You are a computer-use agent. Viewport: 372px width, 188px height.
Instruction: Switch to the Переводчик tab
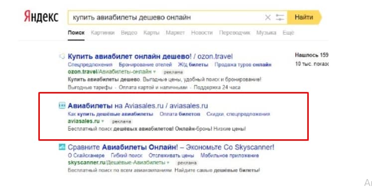coord(235,33)
